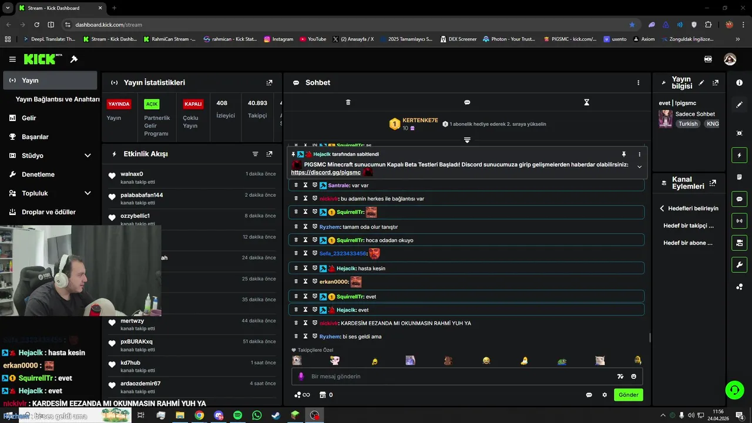The image size is (752, 423).
Task: Click the info icon in right rail
Action: click(739, 83)
